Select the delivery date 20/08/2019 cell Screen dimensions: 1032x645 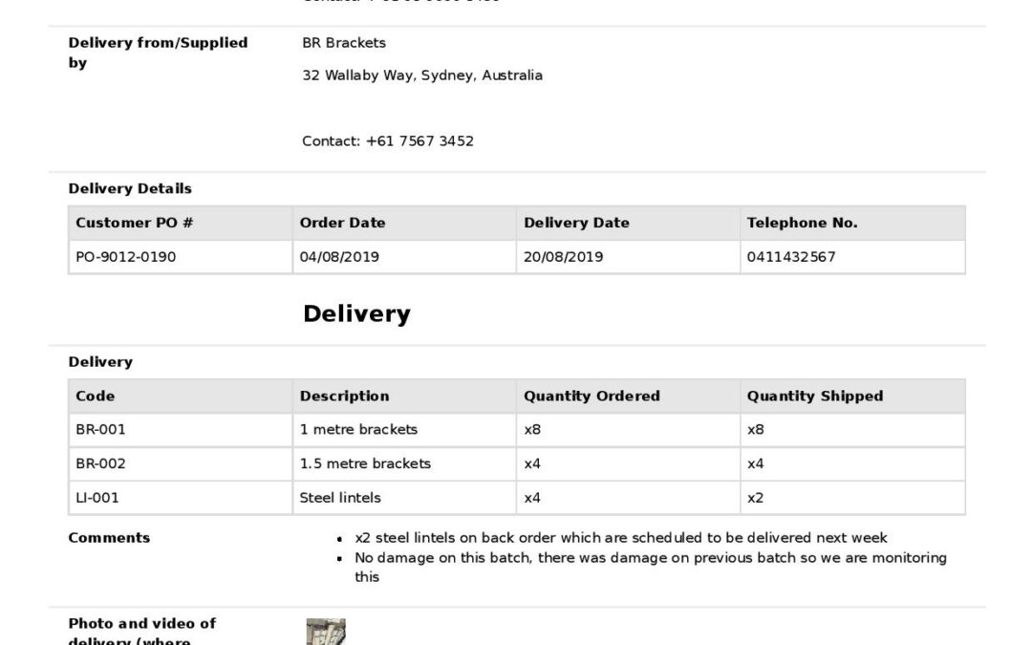pyautogui.click(x=563, y=257)
